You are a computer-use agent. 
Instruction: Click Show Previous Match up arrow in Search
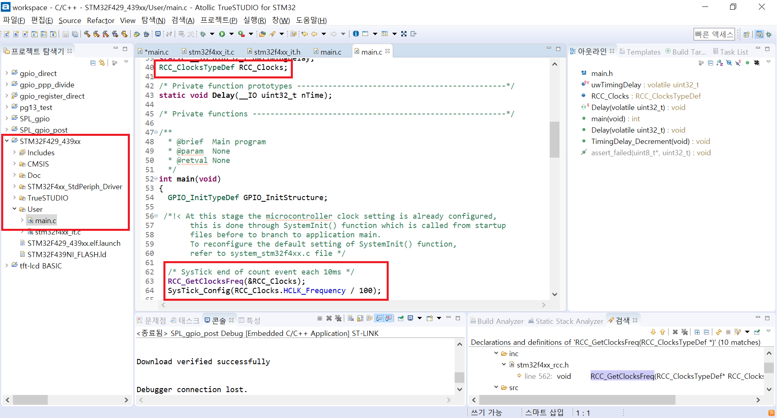tap(663, 332)
